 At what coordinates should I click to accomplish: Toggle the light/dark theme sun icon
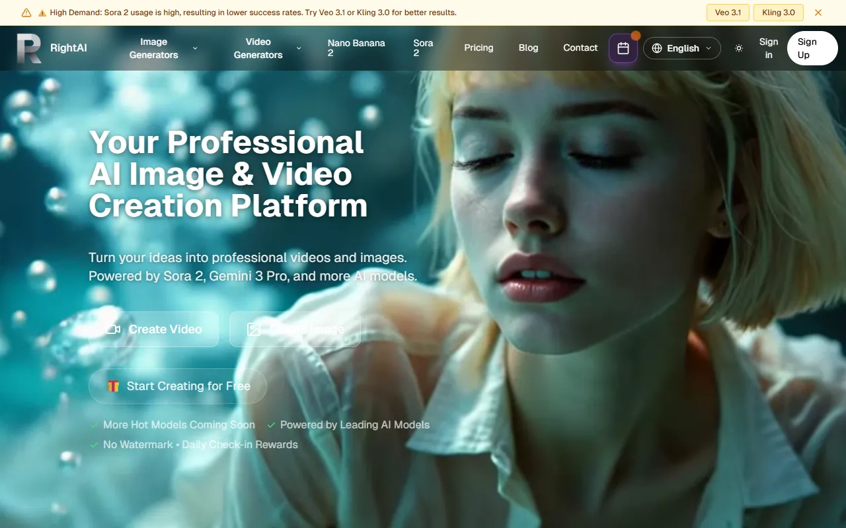(739, 48)
